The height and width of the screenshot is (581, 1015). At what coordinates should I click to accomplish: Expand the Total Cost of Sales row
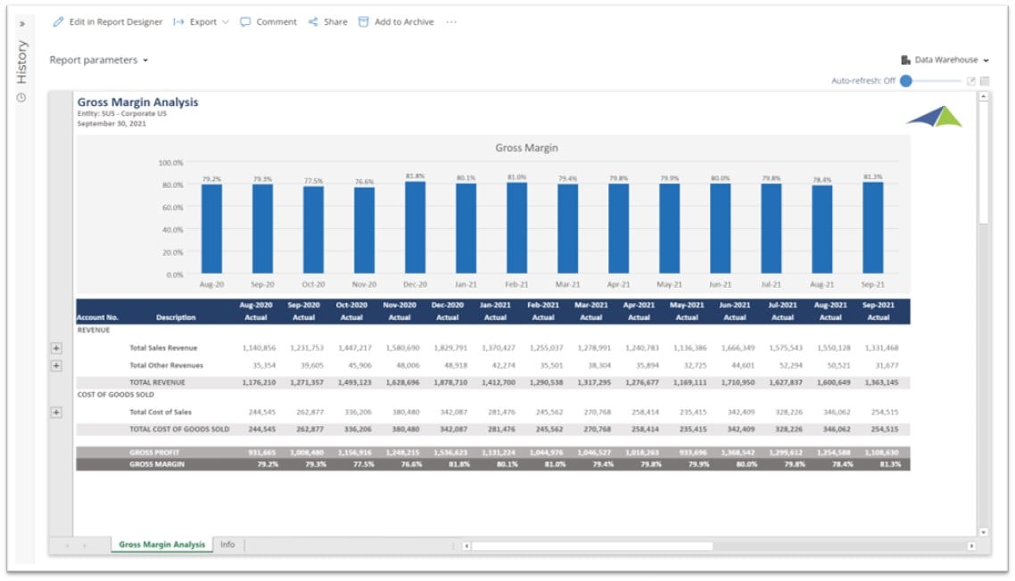coord(56,413)
